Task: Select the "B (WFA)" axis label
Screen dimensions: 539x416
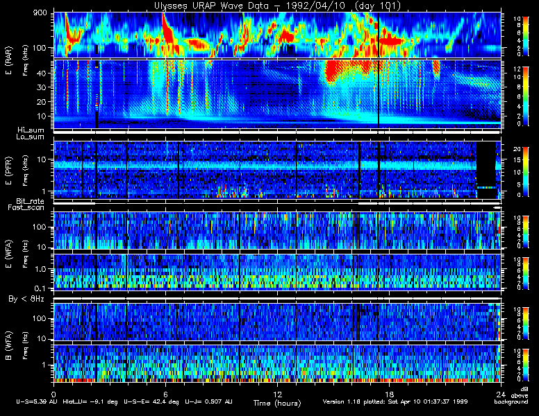Action: 9,346
